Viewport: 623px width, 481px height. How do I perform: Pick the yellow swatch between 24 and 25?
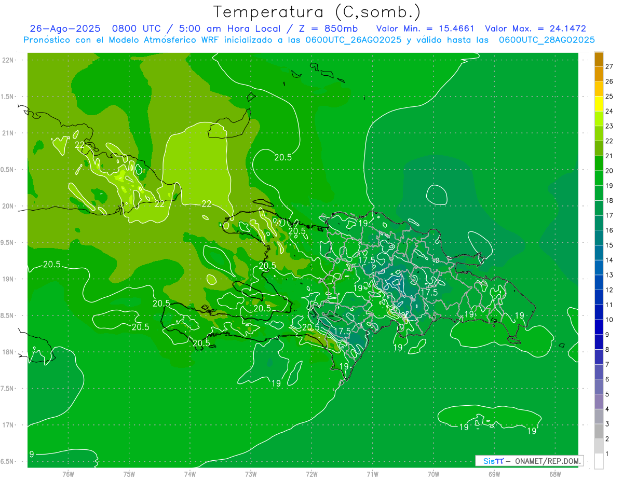(x=599, y=104)
